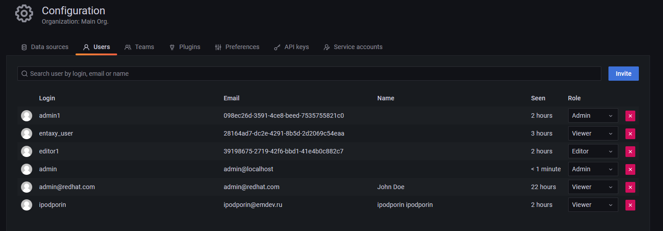The height and width of the screenshot is (231, 663).
Task: Expand the Viewer role dropdown for entaxy_user
Action: [x=592, y=134]
